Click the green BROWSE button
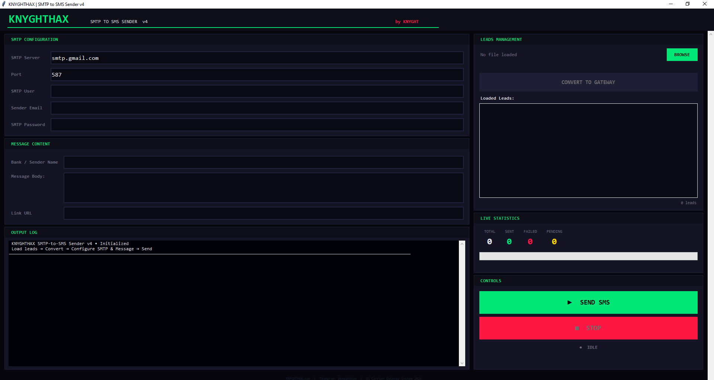The image size is (714, 380). point(682,55)
